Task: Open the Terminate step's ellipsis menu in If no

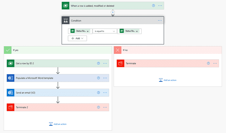Action: point(215,63)
